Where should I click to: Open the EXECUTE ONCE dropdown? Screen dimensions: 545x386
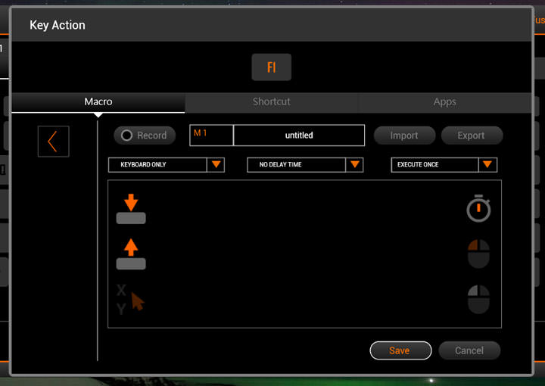[x=444, y=164]
